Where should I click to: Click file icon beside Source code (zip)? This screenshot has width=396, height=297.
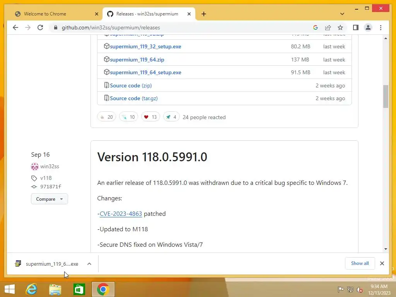(x=107, y=85)
